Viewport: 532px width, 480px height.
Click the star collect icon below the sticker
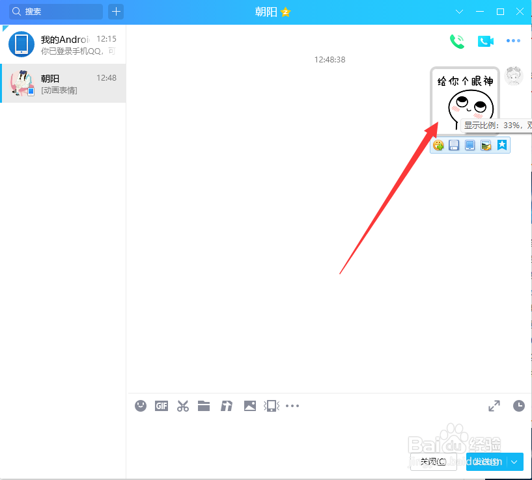click(502, 146)
